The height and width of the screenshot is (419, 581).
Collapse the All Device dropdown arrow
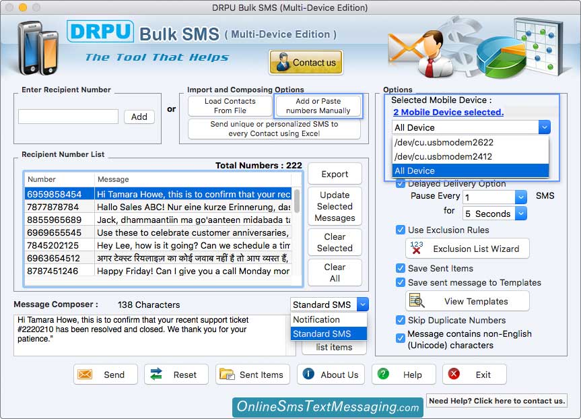pyautogui.click(x=545, y=127)
